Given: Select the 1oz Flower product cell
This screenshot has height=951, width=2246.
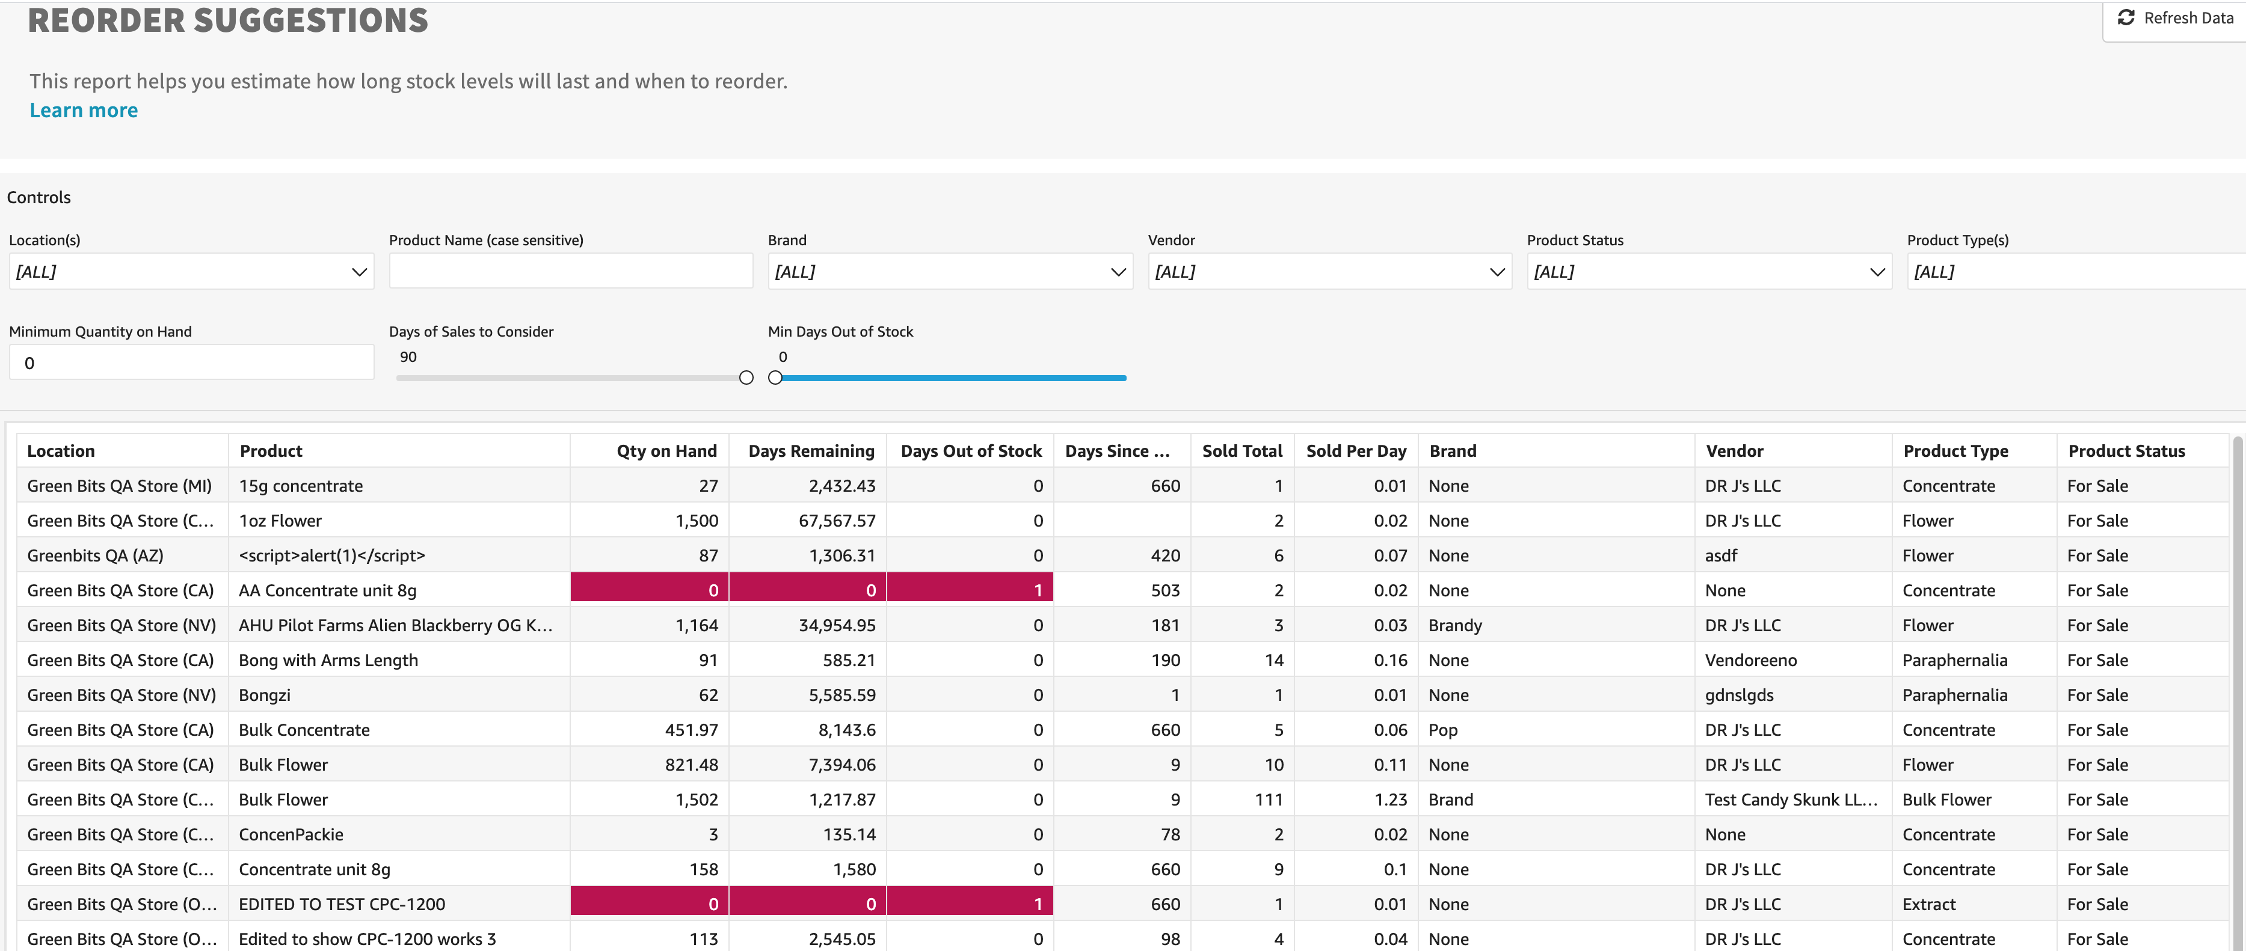Looking at the screenshot, I should pyautogui.click(x=399, y=521).
